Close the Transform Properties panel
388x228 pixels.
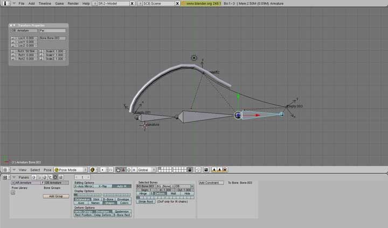tap(11, 25)
